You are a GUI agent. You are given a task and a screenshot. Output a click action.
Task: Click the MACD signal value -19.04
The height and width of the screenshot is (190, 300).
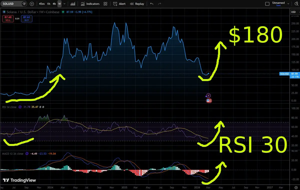[x=52, y=154]
